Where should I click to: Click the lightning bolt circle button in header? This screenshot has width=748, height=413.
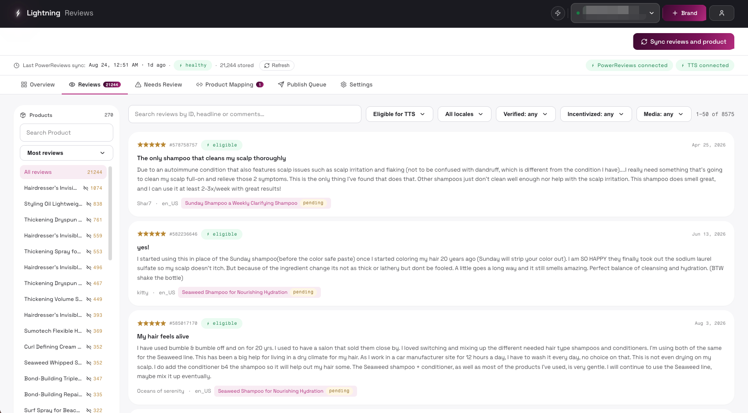pos(558,13)
